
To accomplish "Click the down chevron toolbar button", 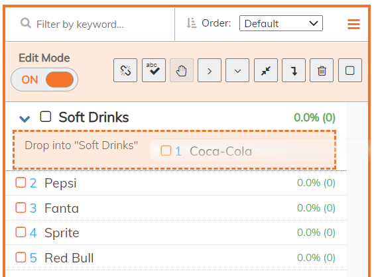I will tap(237, 70).
